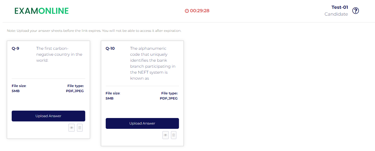
Task: Click the EXAMONLINE logo
Action: click(x=42, y=11)
